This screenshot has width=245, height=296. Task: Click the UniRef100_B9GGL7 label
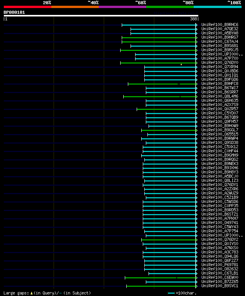220,130
